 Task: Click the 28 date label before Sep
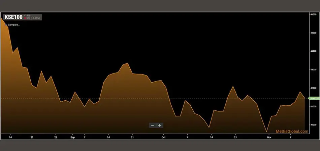click(56, 137)
